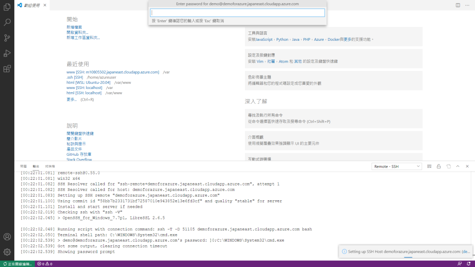Open the Source Control view
Viewport: 475px width, 267px height.
(x=7, y=38)
